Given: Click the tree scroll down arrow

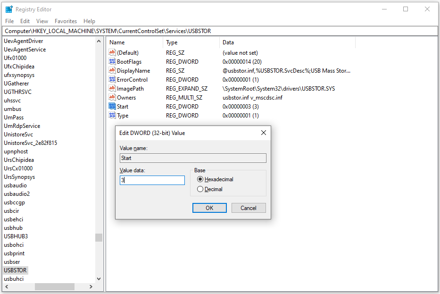Looking at the screenshot, I should click(x=99, y=279).
